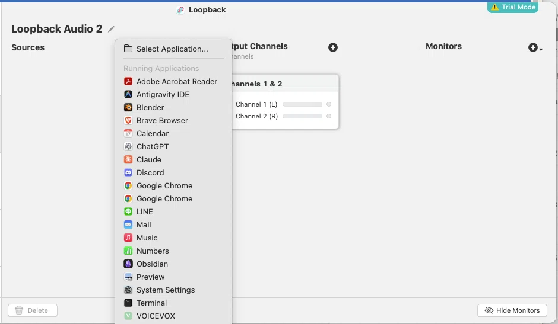
Task: Add a new output channel pair with plus icon
Action: pos(333,47)
